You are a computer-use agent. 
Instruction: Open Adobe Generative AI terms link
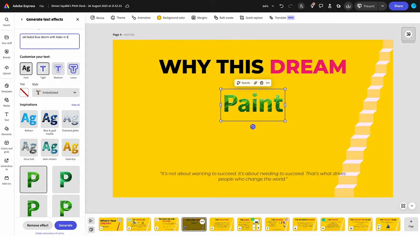50,233
